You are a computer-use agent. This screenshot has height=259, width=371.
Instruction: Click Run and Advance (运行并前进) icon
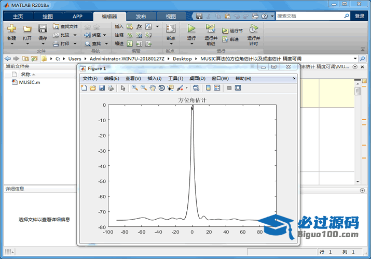tap(210, 28)
